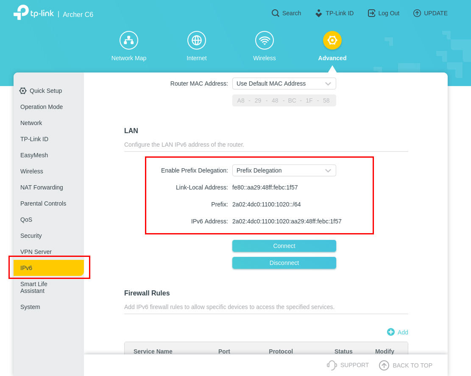Click the Log Out icon
The width and height of the screenshot is (471, 376).
pyautogui.click(x=371, y=13)
